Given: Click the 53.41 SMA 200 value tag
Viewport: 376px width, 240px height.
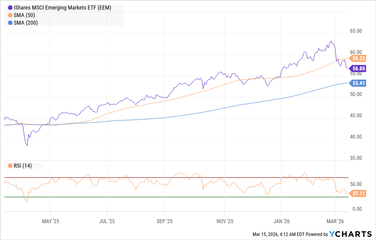Looking at the screenshot, I should [x=357, y=83].
